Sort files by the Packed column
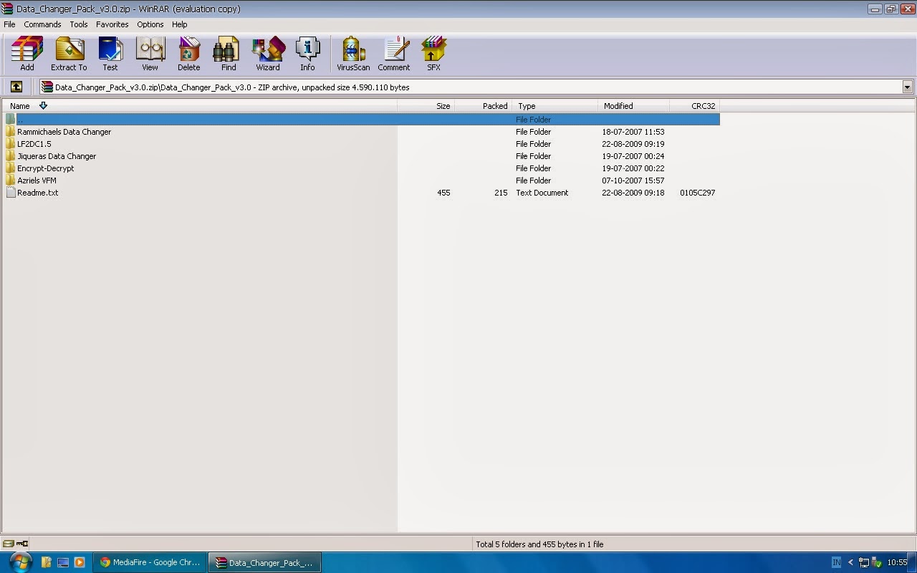 click(x=484, y=106)
